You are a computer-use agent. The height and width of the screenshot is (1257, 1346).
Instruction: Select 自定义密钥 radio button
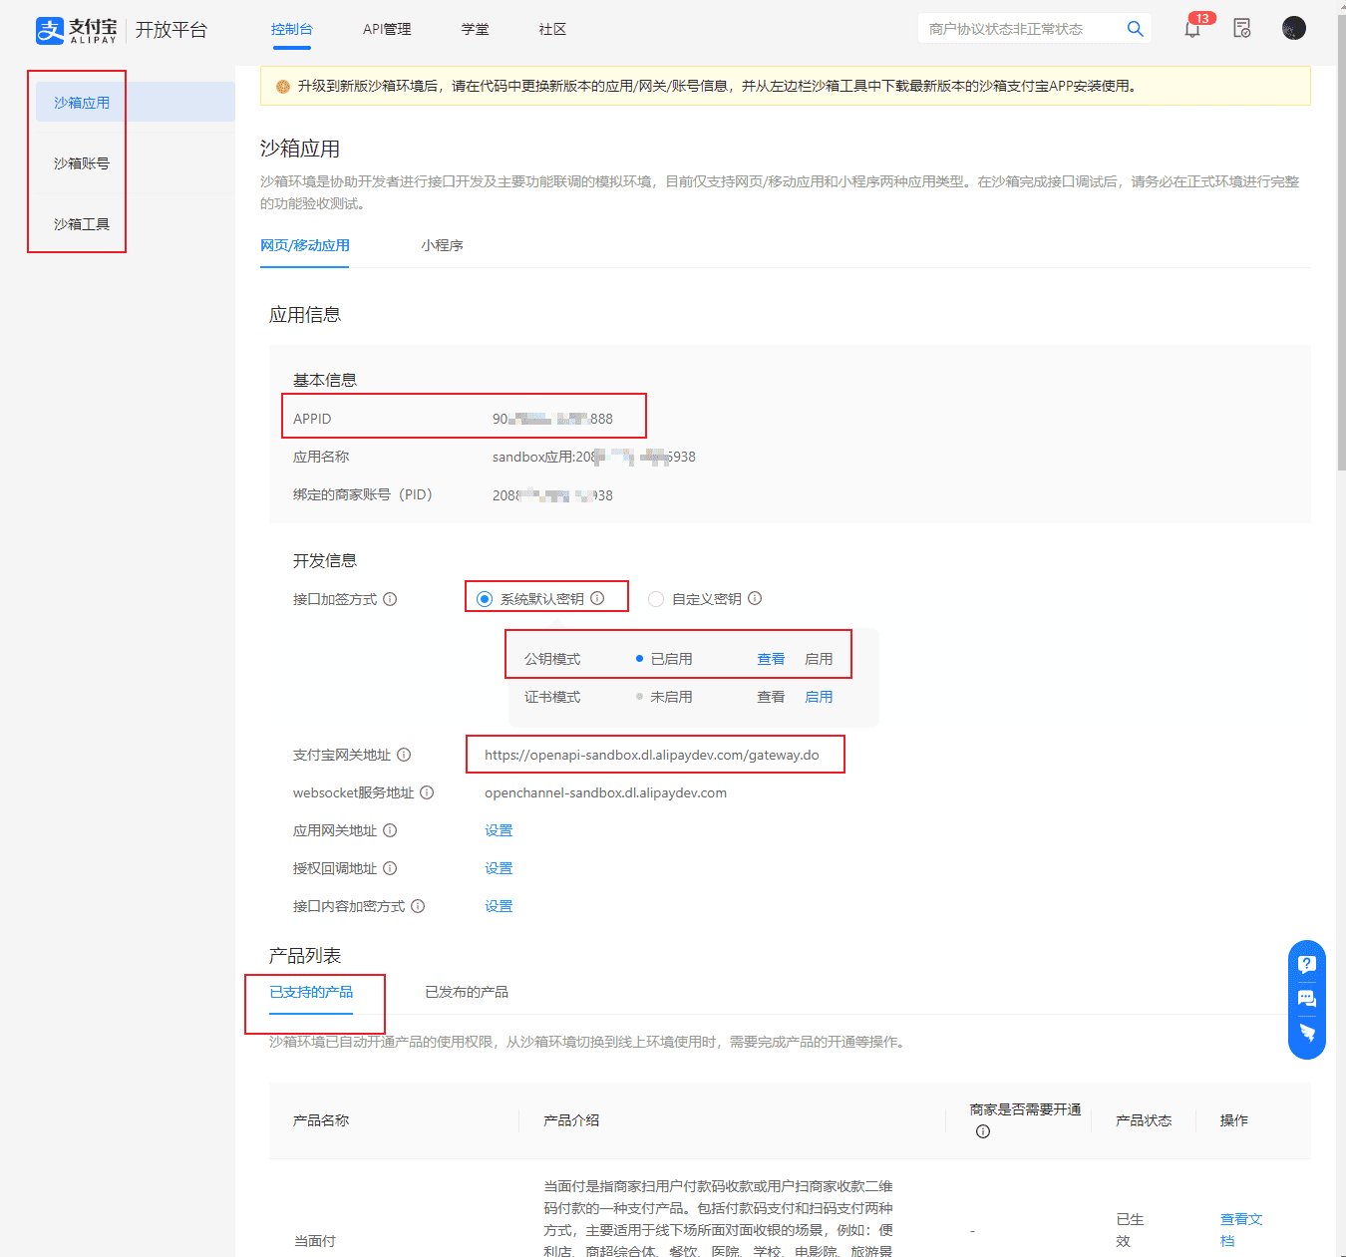(x=656, y=599)
